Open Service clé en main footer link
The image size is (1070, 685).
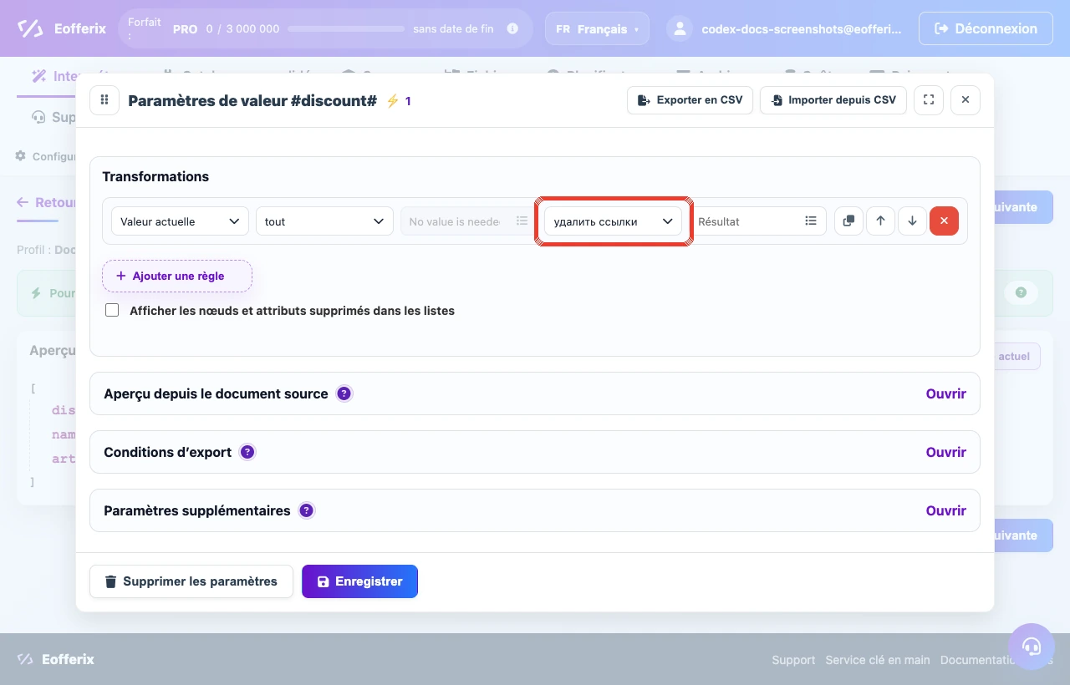click(x=878, y=660)
